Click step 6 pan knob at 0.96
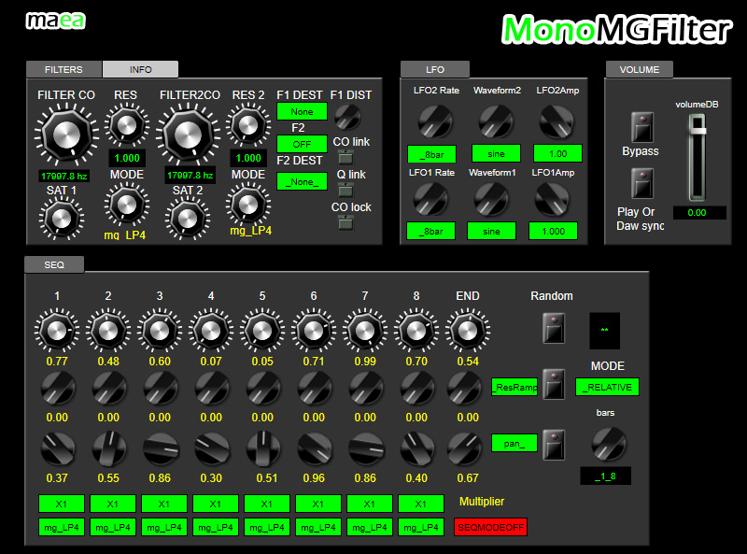The image size is (747, 554). click(315, 448)
